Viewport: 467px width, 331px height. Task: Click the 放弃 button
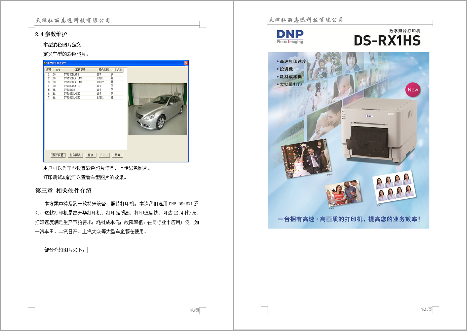[117, 155]
